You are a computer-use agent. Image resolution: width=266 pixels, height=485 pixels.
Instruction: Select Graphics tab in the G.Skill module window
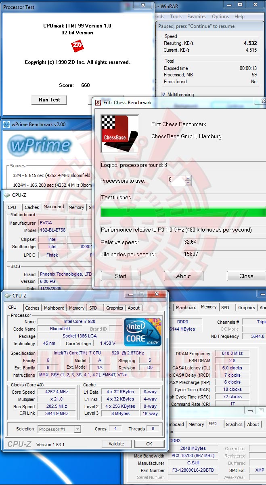click(x=234, y=424)
